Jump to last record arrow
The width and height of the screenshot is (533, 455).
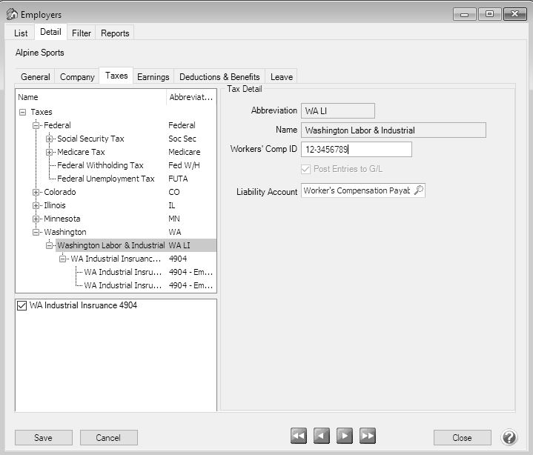[368, 436]
